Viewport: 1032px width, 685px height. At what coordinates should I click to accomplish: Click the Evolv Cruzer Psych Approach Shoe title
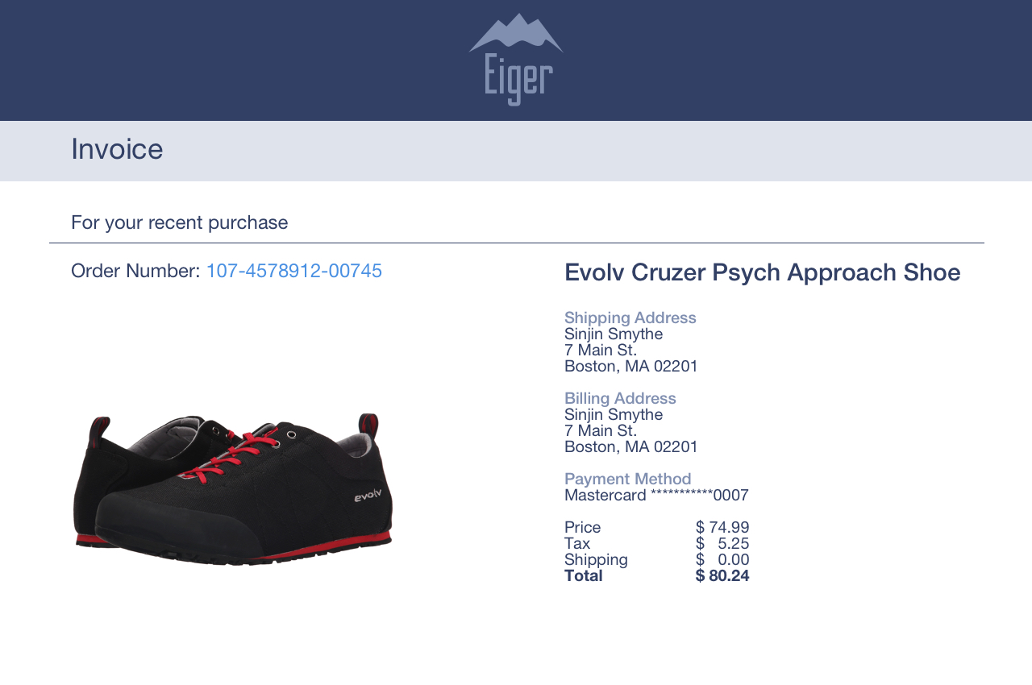pyautogui.click(x=763, y=272)
